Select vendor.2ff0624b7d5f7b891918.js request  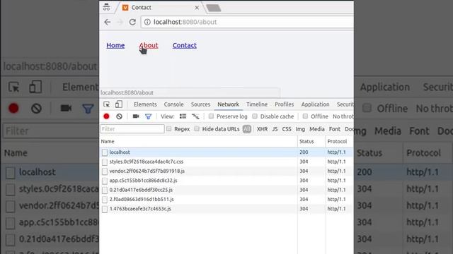226,171
